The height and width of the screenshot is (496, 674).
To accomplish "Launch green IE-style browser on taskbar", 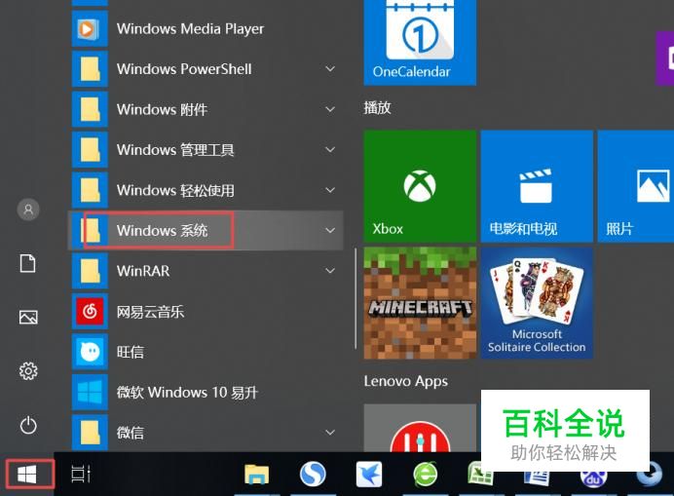I will 425,475.
